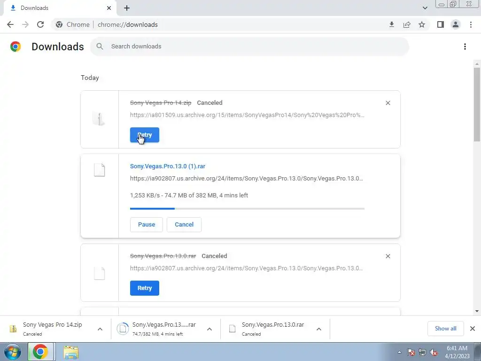
Task: Click the muted volume tray icon
Action: pos(434,352)
